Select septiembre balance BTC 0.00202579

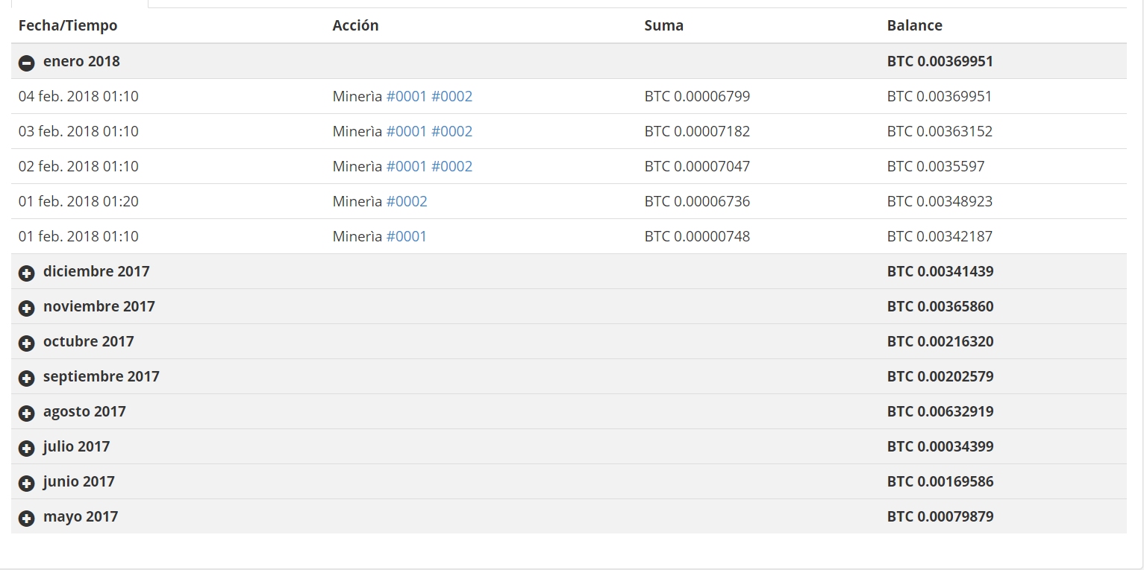pos(940,376)
